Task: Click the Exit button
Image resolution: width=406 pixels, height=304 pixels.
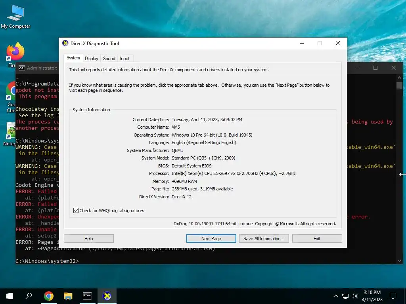Action: click(x=317, y=239)
